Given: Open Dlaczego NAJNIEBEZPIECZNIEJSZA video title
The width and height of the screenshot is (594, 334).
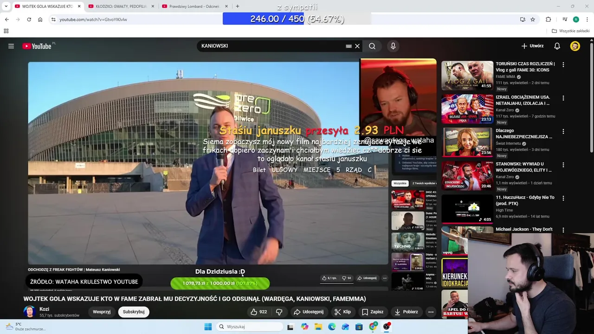Looking at the screenshot, I should [x=523, y=134].
